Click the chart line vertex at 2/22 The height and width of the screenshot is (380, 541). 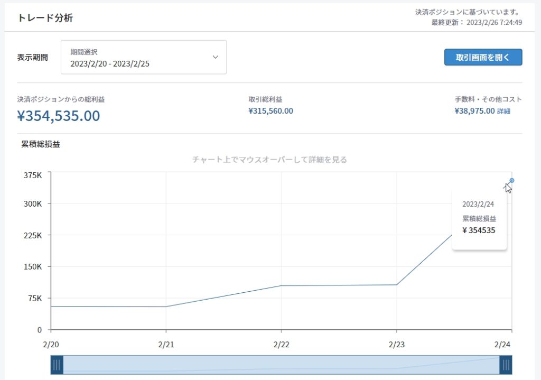click(x=281, y=286)
